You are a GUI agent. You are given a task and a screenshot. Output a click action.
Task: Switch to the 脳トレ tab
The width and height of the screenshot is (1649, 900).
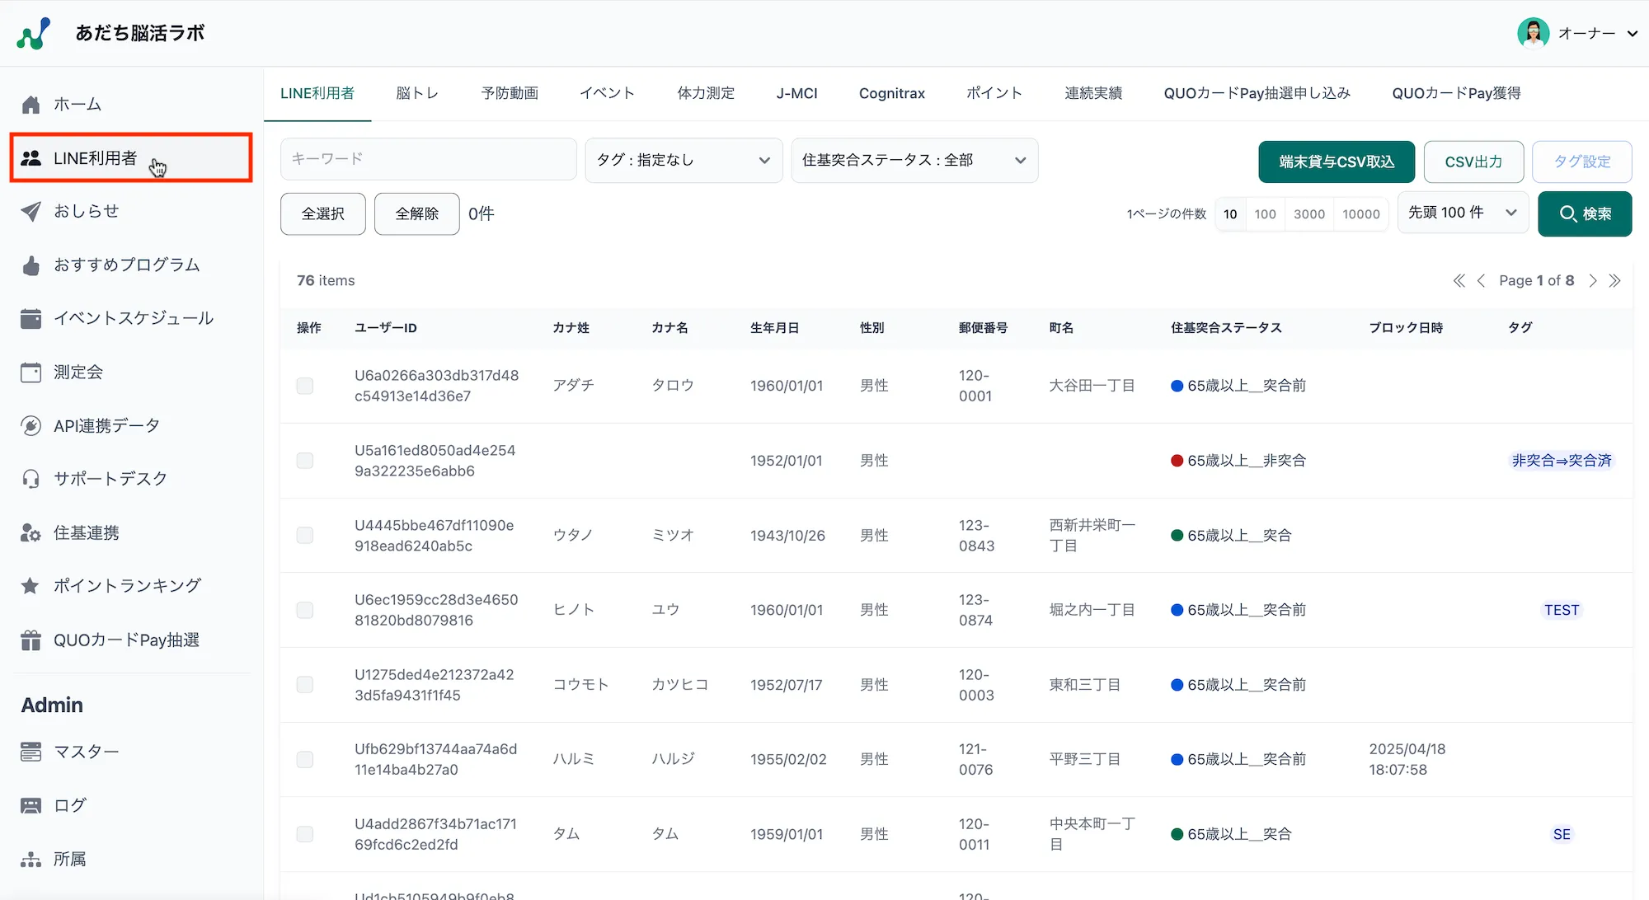pos(417,93)
